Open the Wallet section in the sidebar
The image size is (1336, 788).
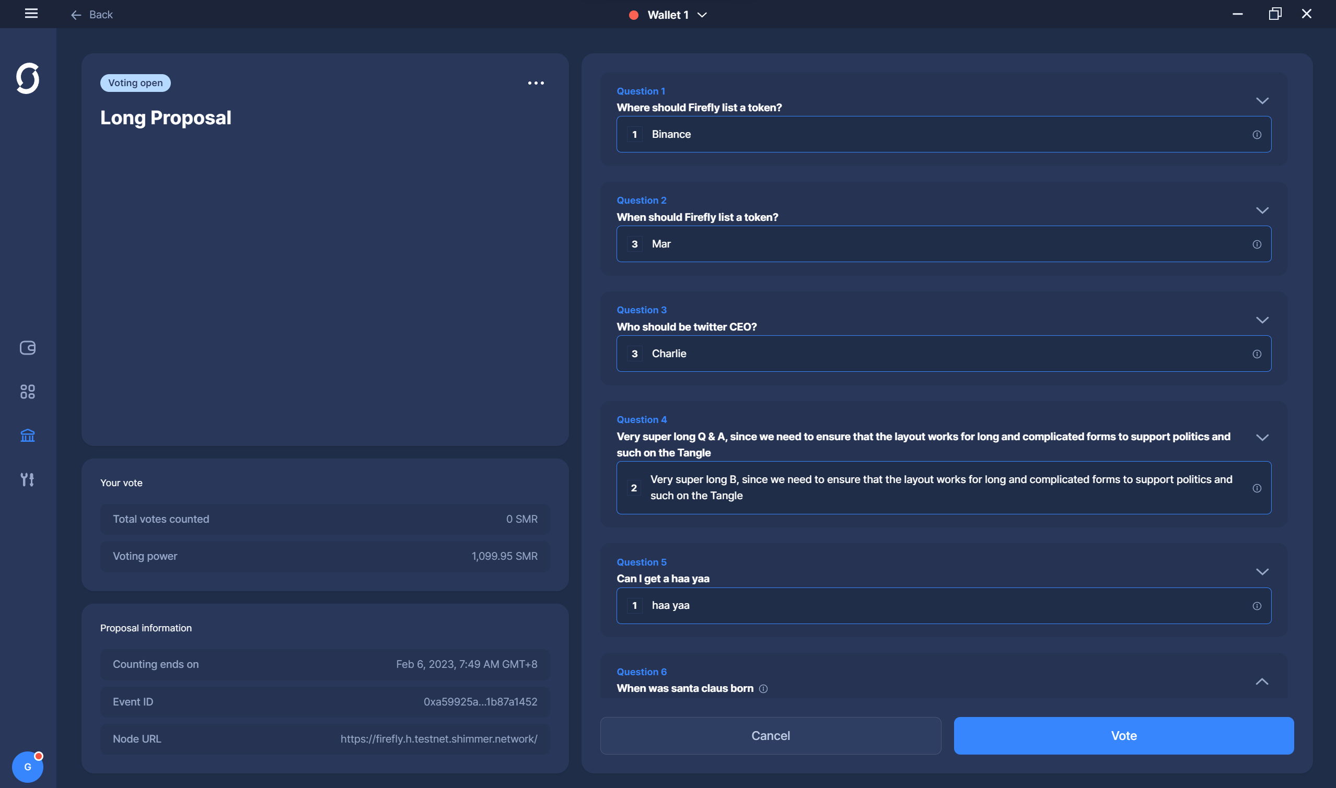pyautogui.click(x=28, y=348)
